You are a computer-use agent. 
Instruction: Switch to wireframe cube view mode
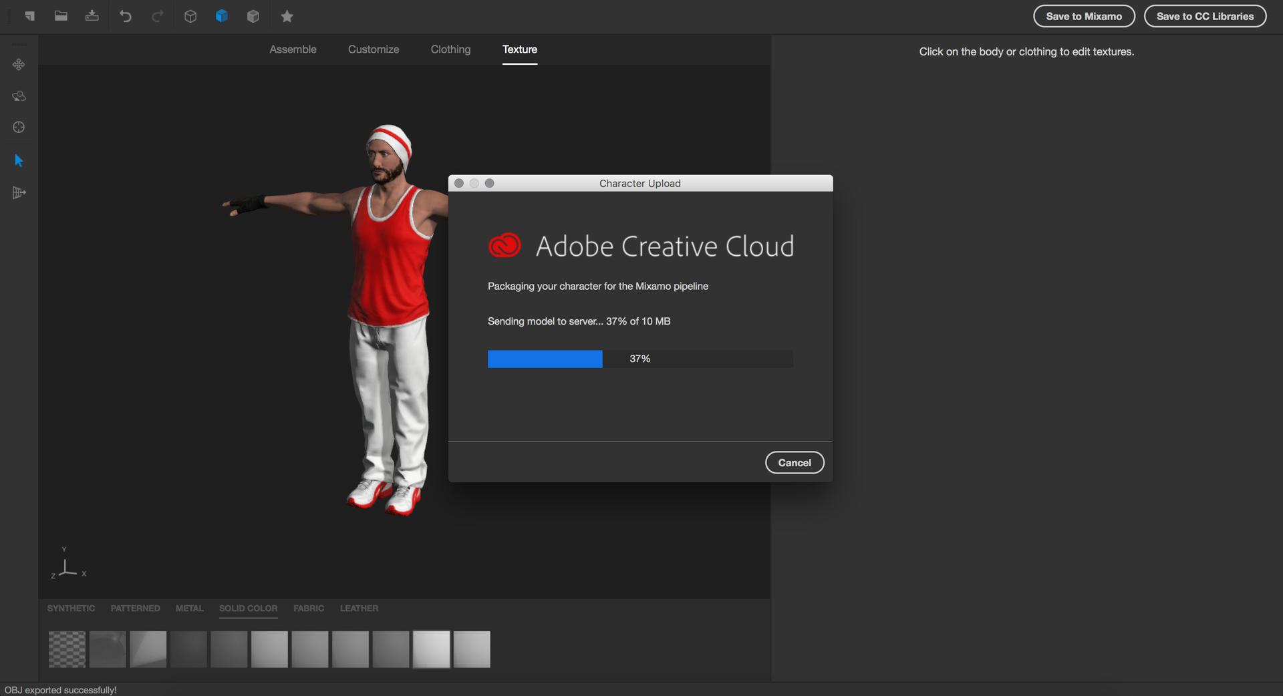point(190,17)
